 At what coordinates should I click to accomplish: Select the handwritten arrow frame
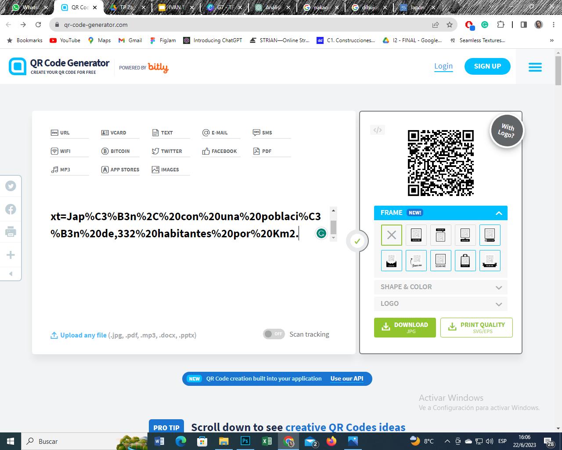pos(416,261)
